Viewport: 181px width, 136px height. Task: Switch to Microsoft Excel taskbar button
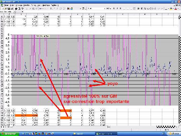pos(106,134)
